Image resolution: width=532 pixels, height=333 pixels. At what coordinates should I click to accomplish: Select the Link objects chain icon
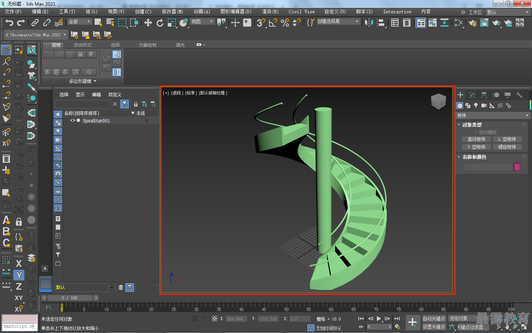(35, 23)
